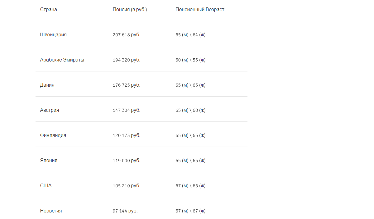Select the Швейцария country cell
The height and width of the screenshot is (219, 374).
pyautogui.click(x=53, y=35)
